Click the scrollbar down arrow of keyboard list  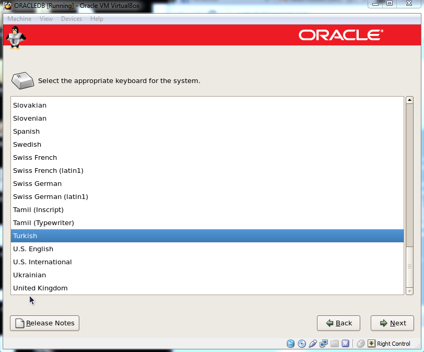pos(409,291)
